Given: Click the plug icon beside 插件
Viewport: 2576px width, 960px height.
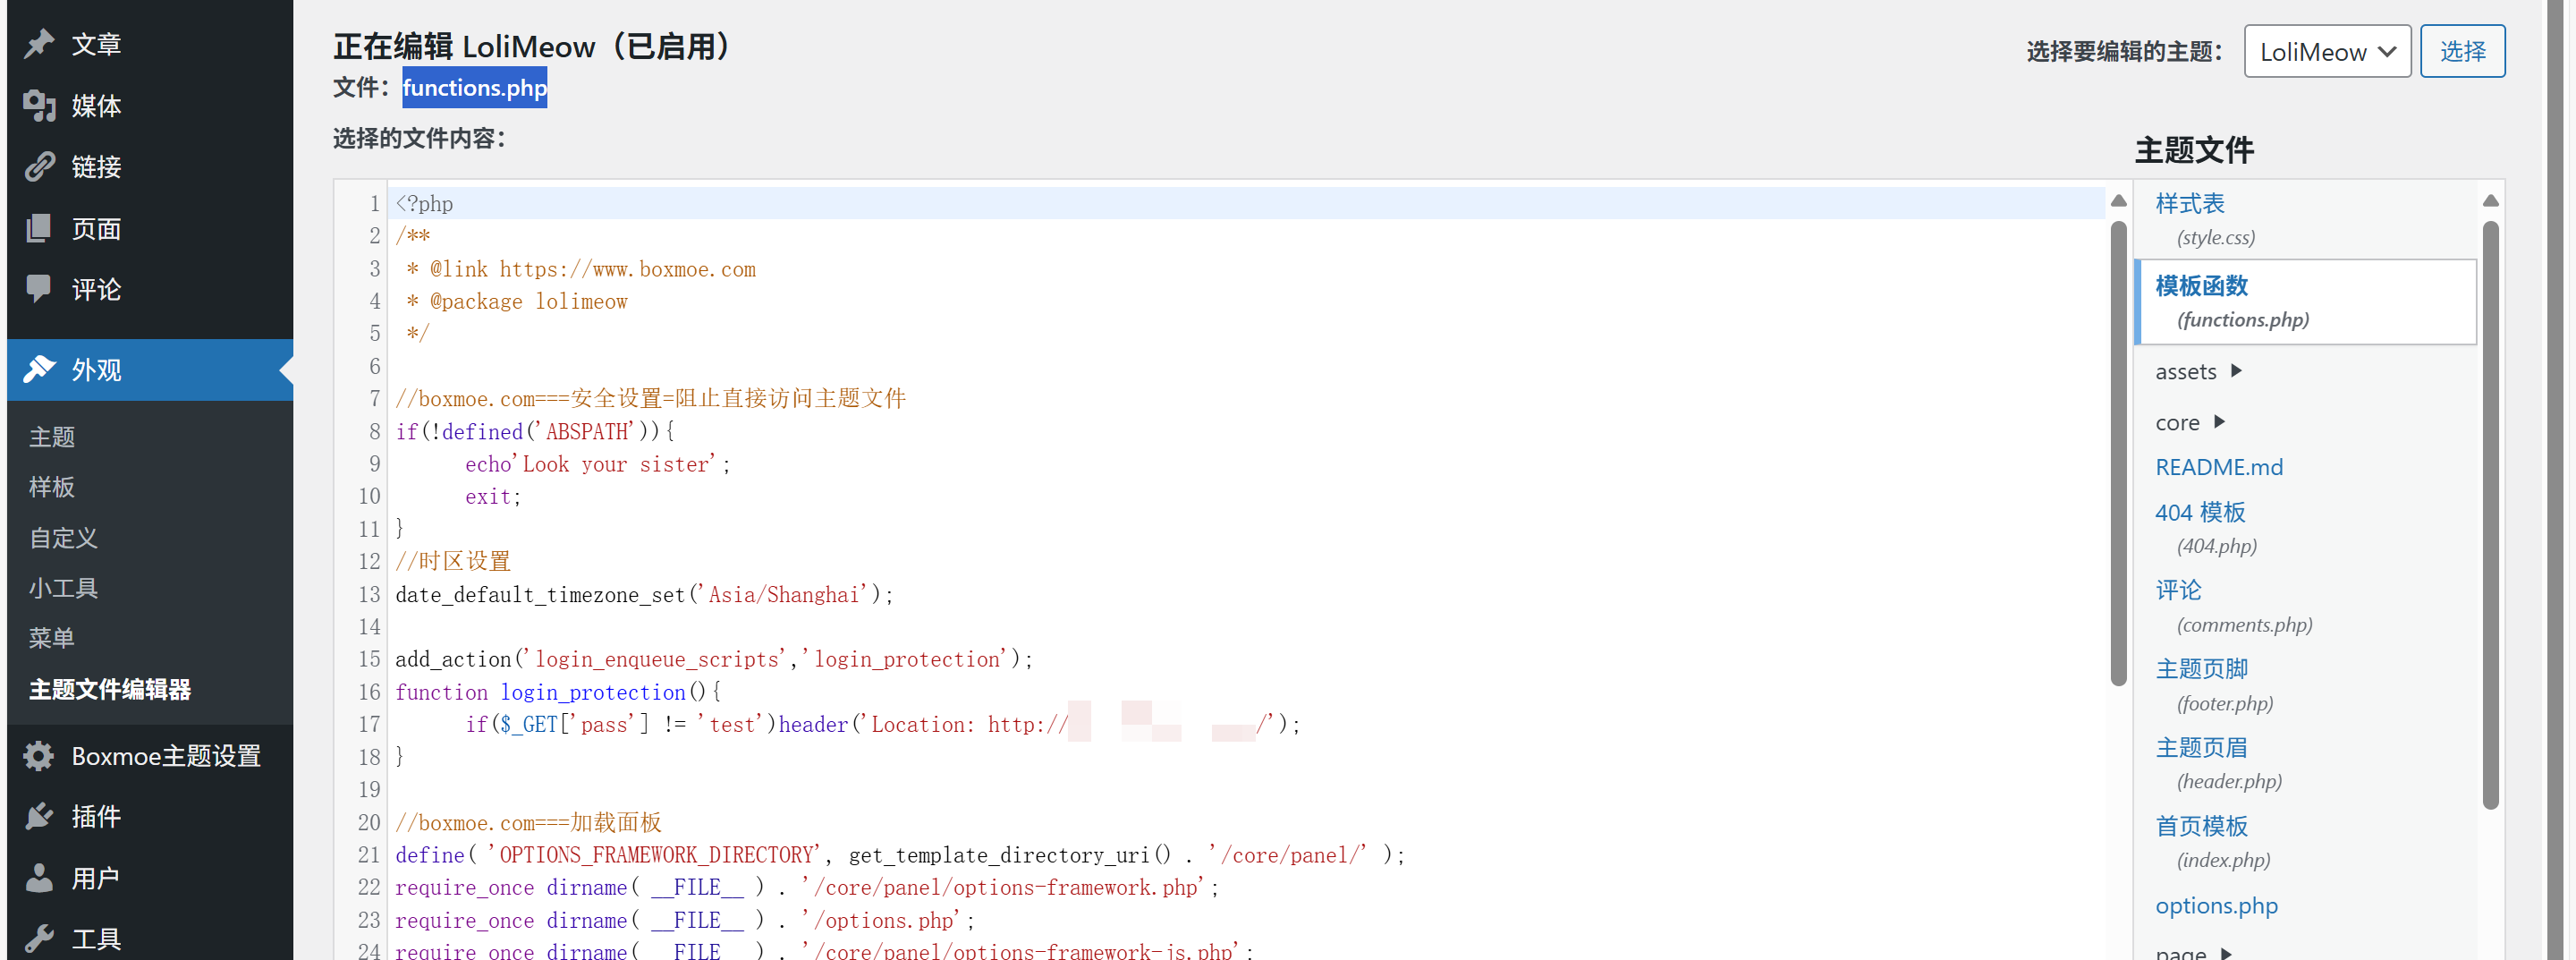Looking at the screenshot, I should pos(39,817).
